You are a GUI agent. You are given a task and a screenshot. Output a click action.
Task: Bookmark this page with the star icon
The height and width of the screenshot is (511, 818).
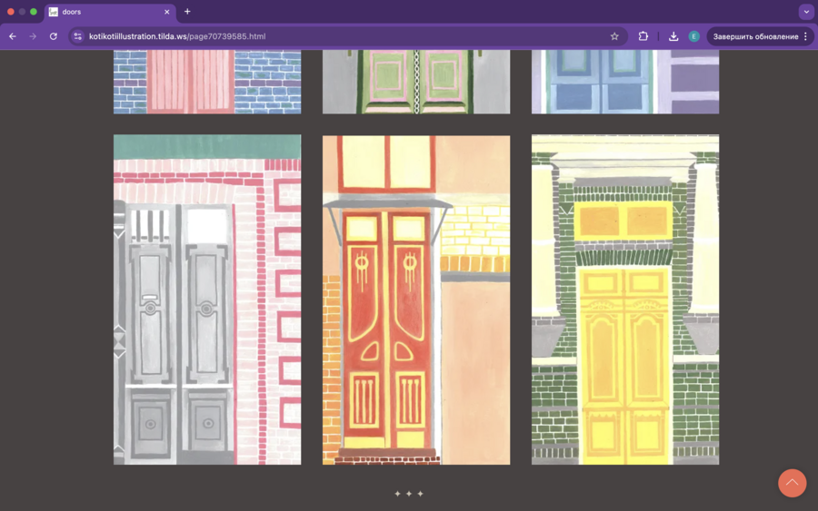[x=614, y=36]
